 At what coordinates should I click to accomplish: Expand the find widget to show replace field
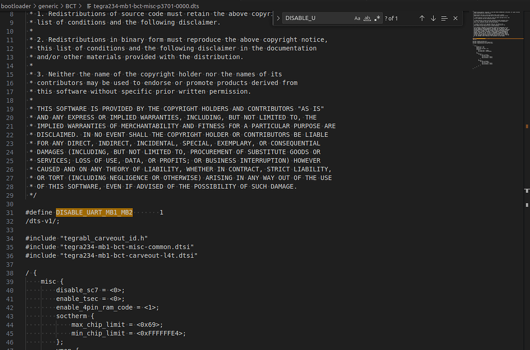tap(278, 18)
